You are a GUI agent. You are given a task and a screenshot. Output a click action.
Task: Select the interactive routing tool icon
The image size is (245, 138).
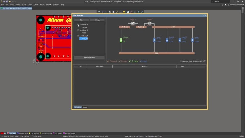[117, 12]
